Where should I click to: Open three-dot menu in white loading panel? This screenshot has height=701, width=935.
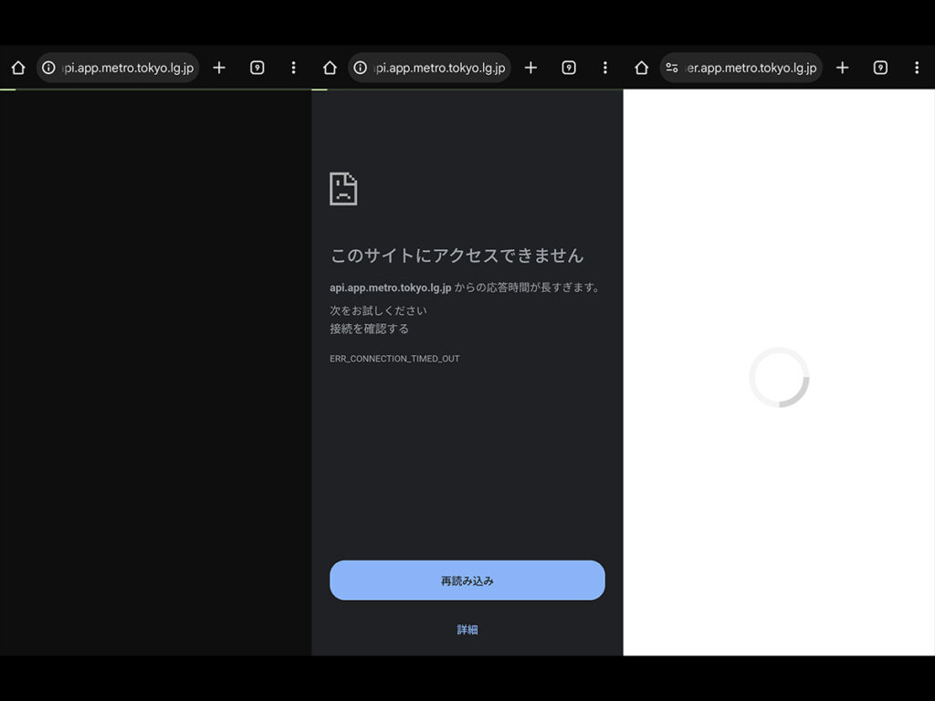coord(916,68)
